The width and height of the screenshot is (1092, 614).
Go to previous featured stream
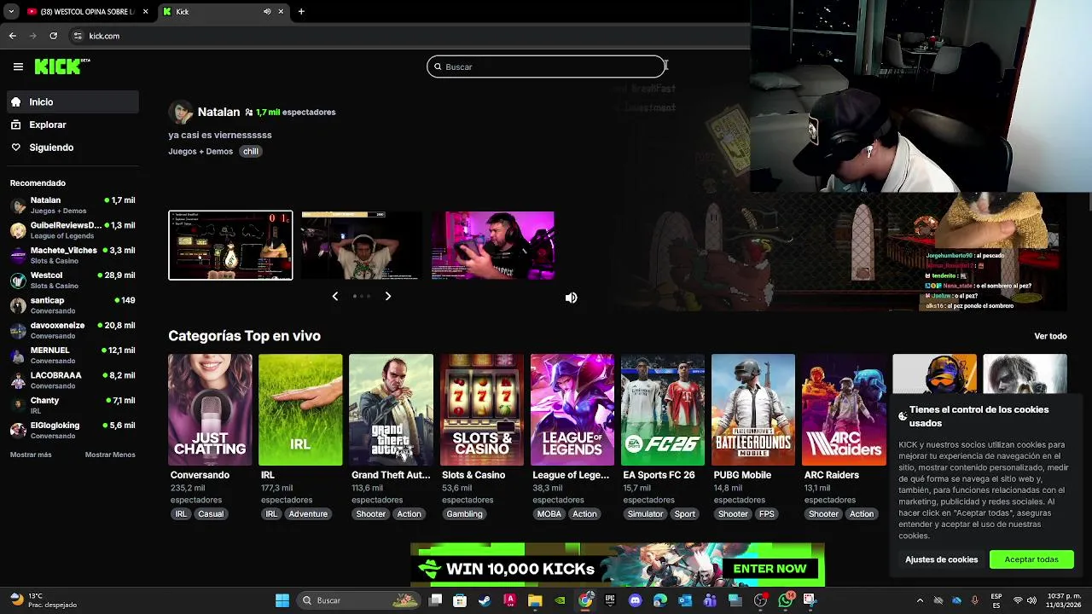click(334, 296)
